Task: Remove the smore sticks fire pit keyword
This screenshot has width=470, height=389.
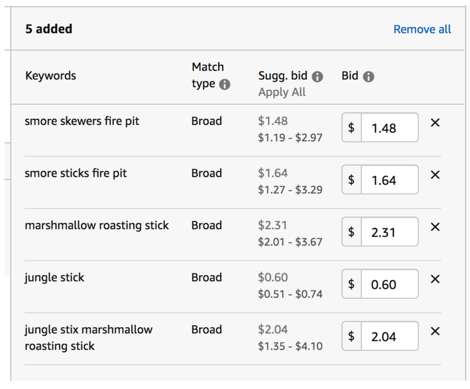Action: (x=435, y=175)
